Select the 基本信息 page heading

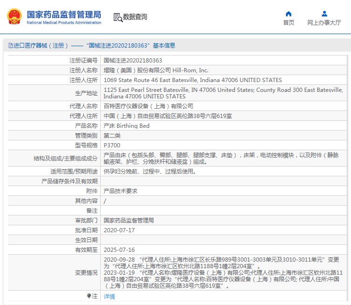coord(164,45)
